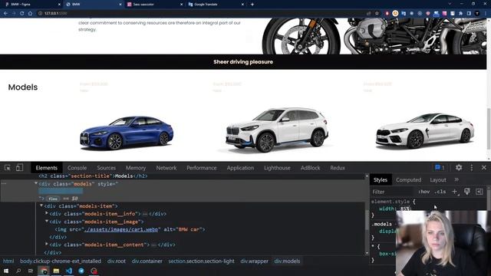Open the car1.webp image source link
The image size is (491, 276).
point(121,229)
